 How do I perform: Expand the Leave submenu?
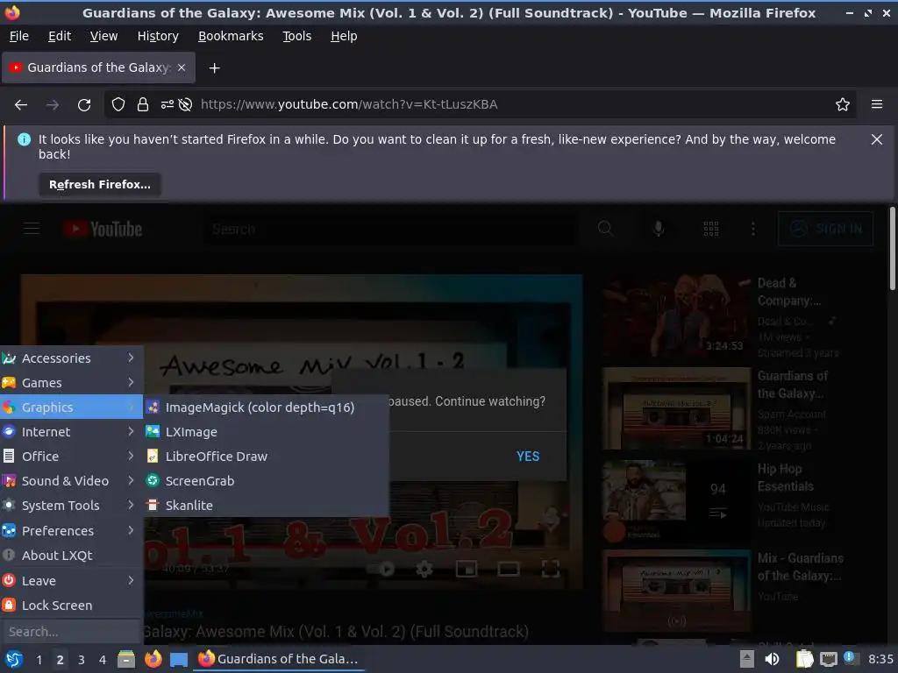pyautogui.click(x=71, y=580)
